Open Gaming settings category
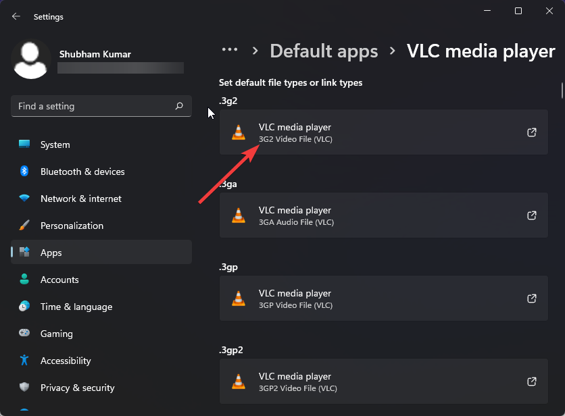 [x=101, y=334]
